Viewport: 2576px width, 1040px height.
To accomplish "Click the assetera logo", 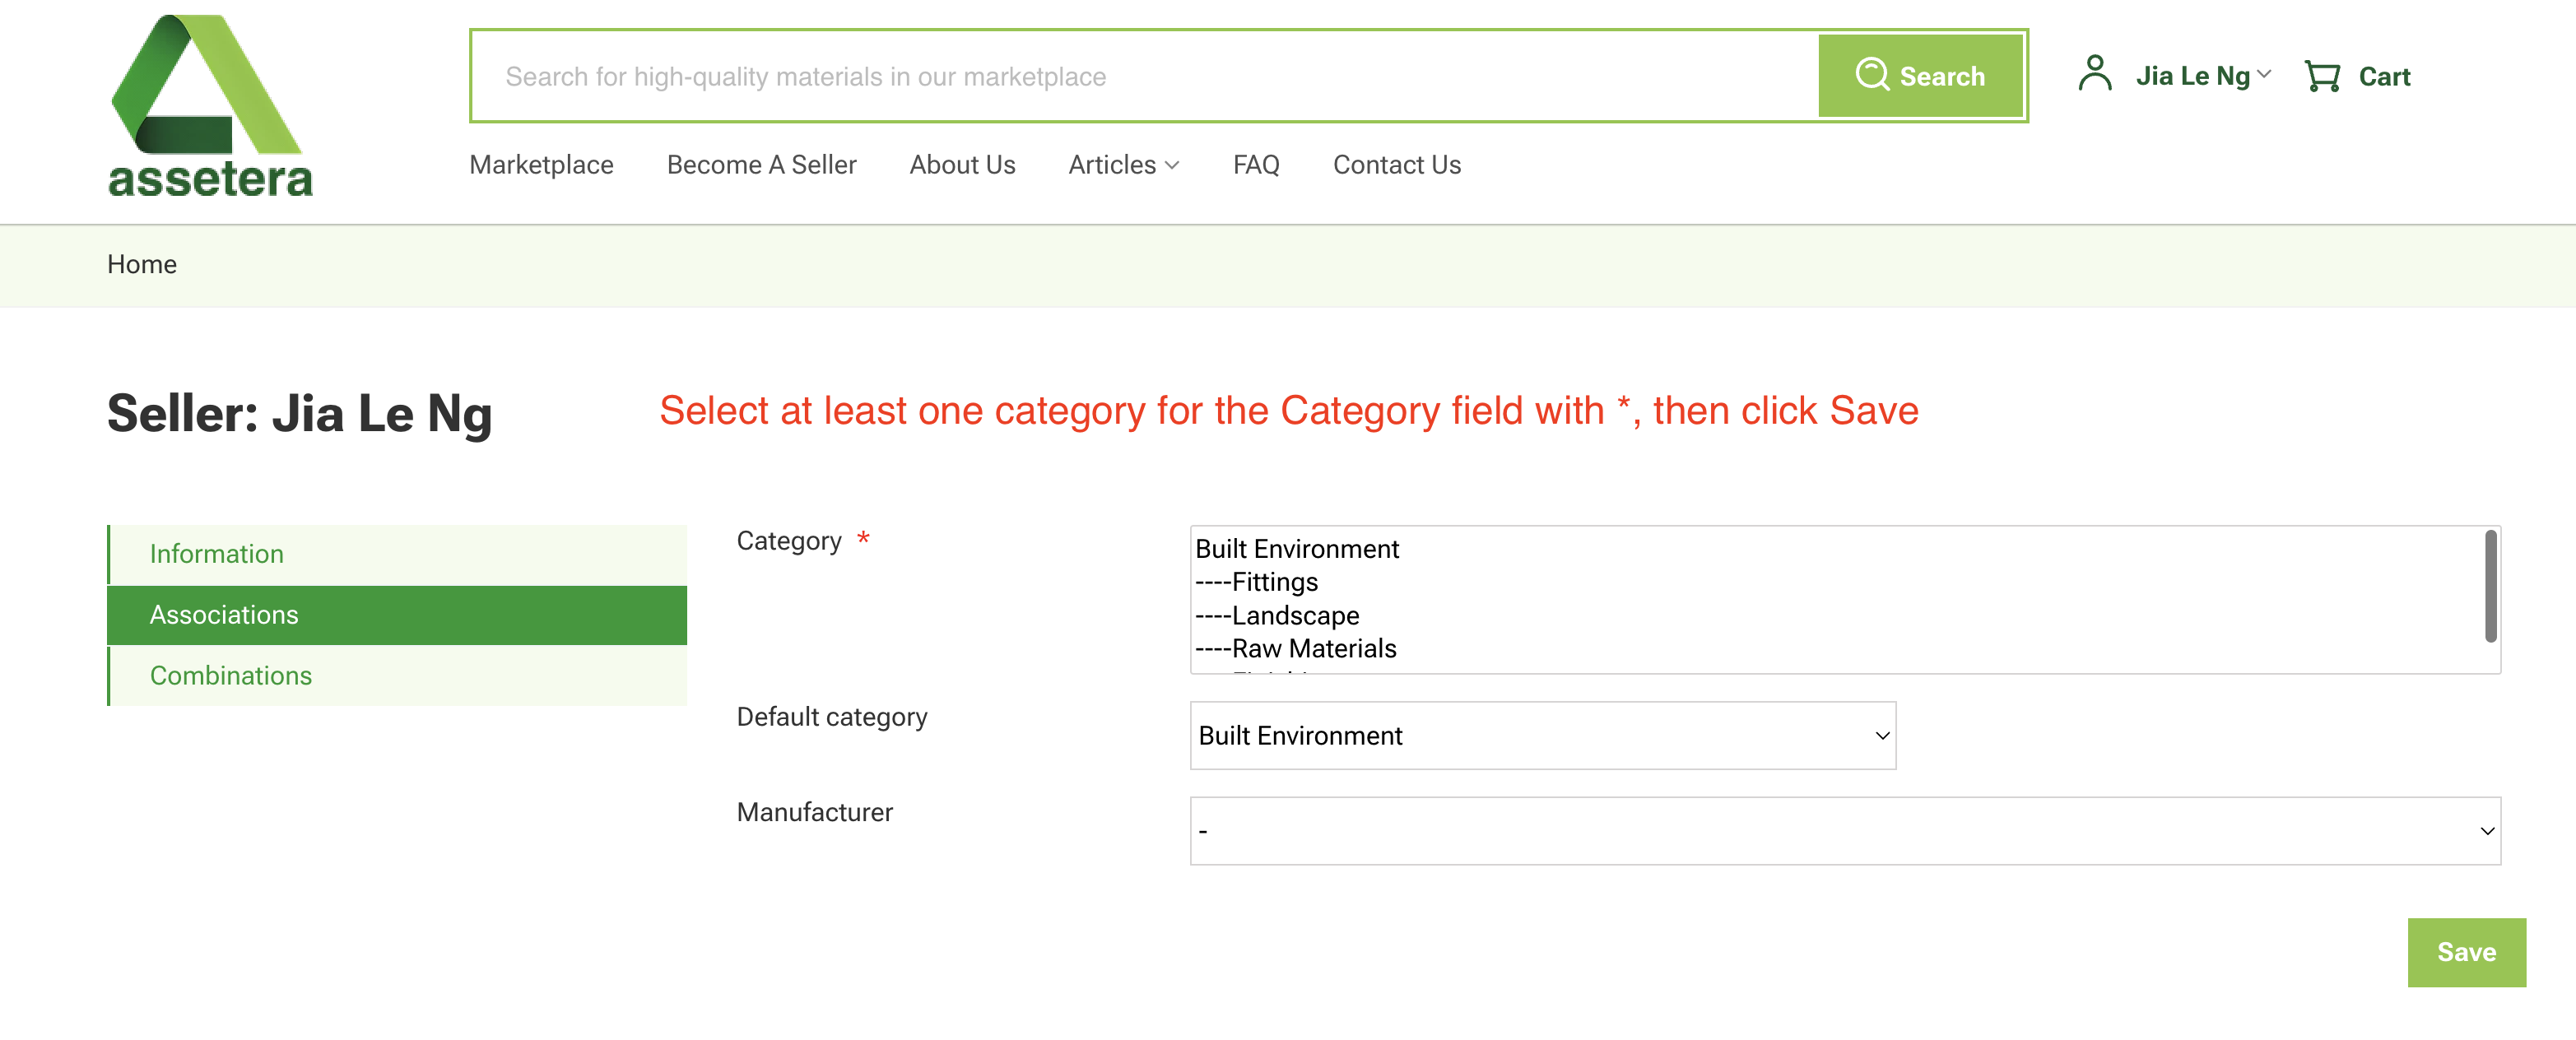I will coord(210,107).
